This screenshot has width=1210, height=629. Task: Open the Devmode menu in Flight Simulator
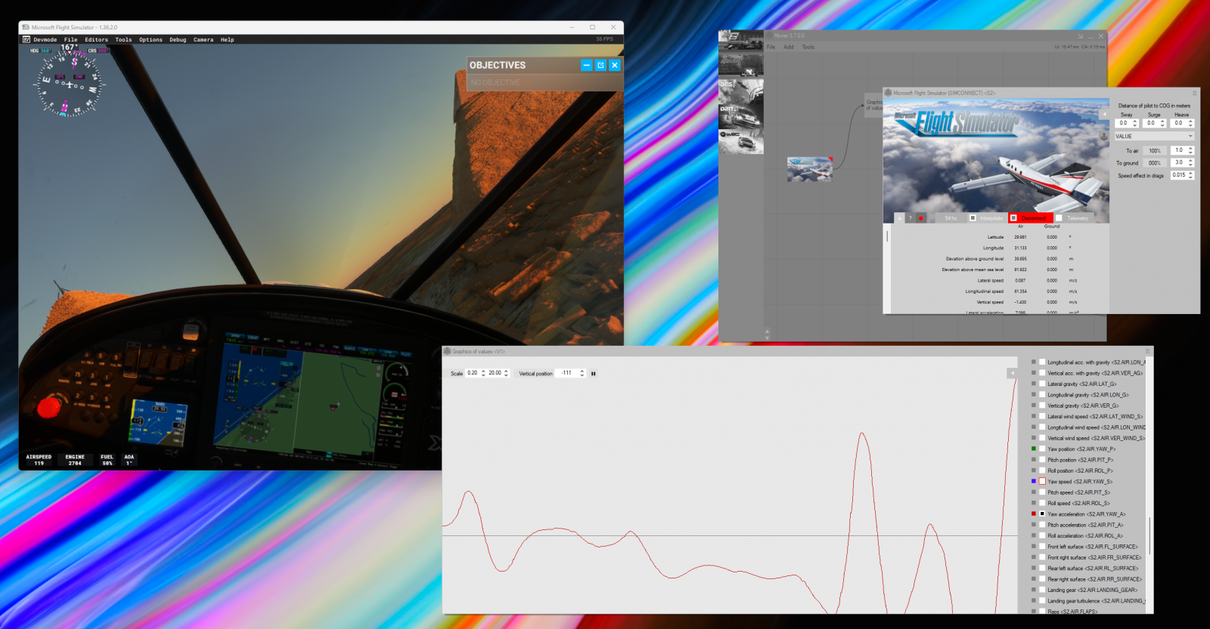pos(45,39)
